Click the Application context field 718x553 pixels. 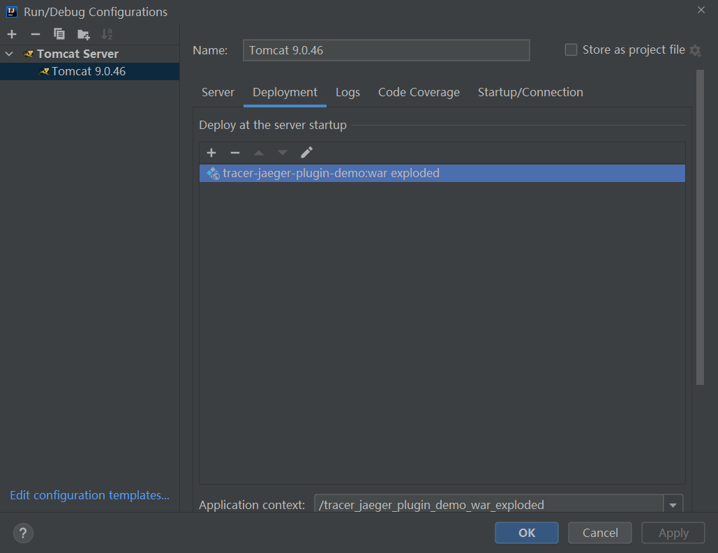(488, 504)
